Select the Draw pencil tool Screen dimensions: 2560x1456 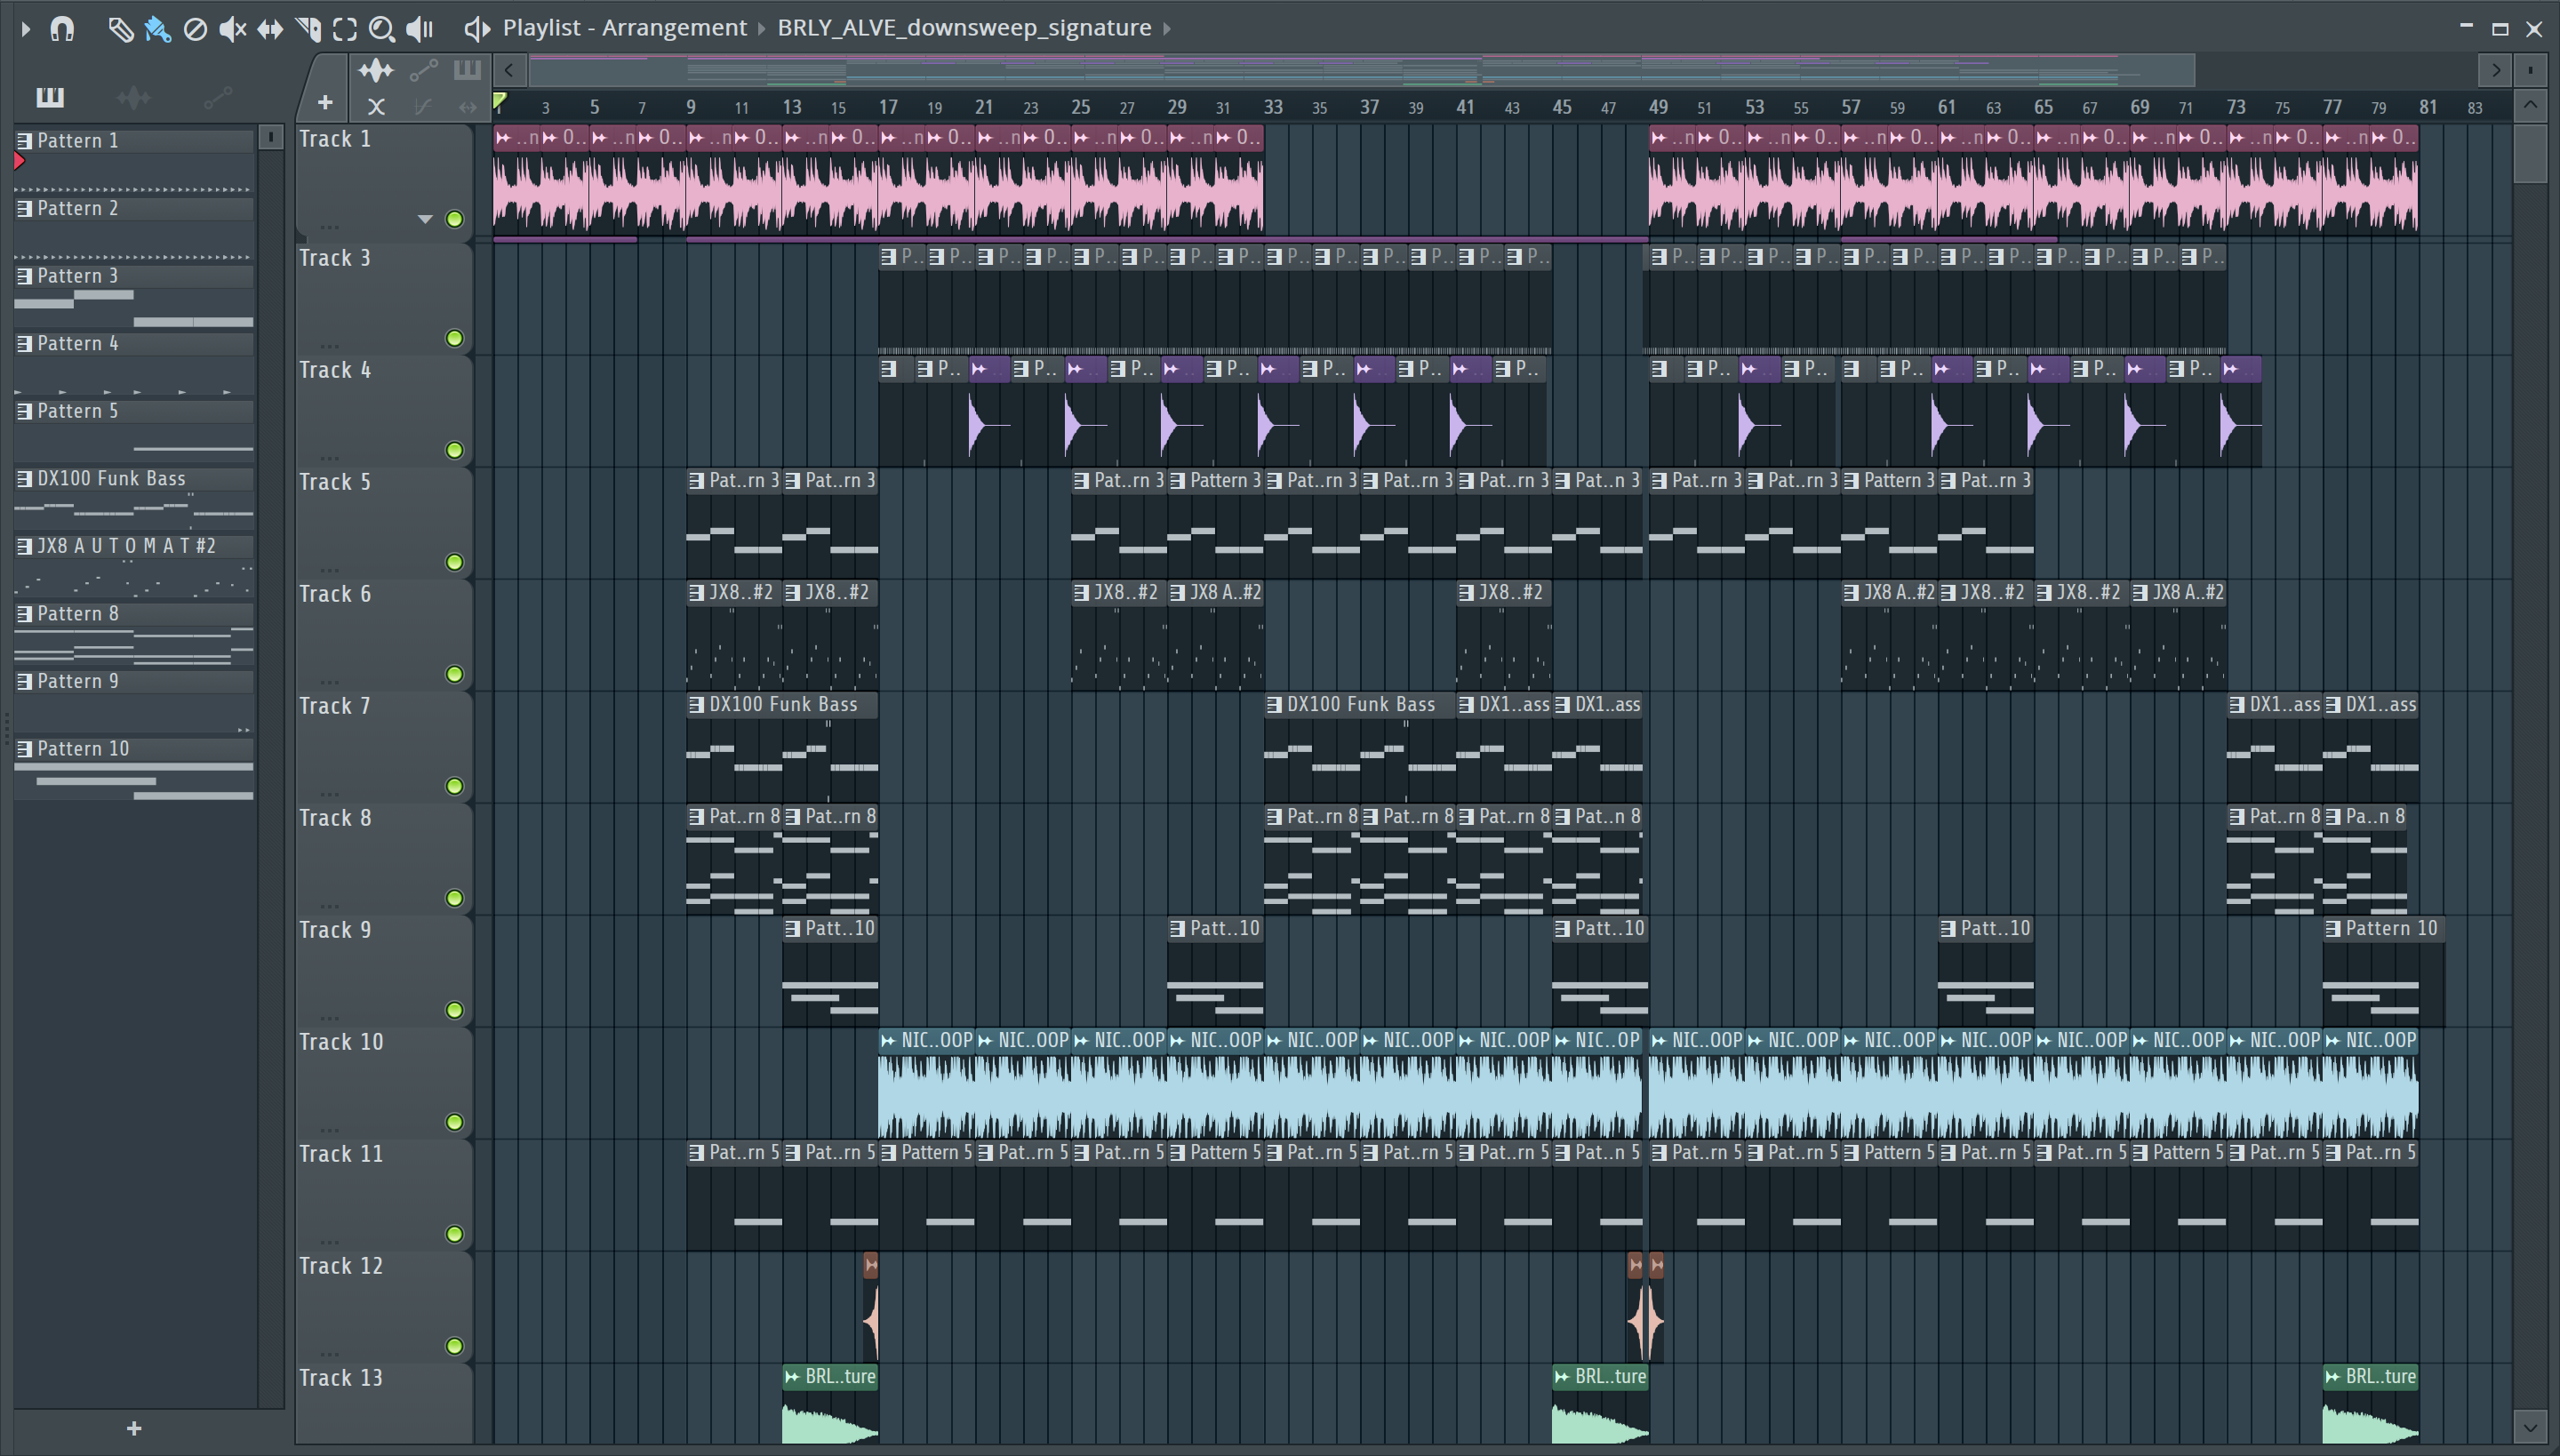pyautogui.click(x=120, y=29)
